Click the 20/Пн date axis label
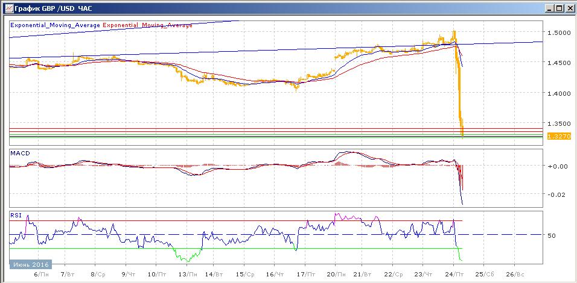This screenshot has width=577, height=283. (340, 275)
